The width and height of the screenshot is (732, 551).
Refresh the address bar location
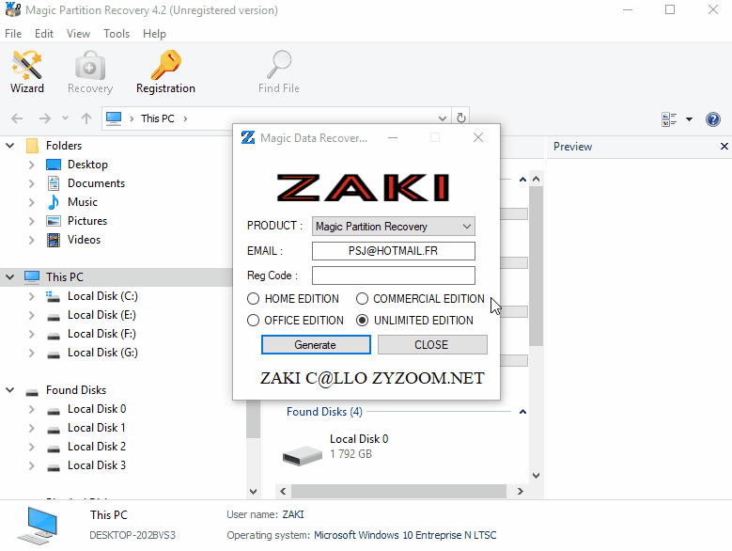pyautogui.click(x=461, y=118)
